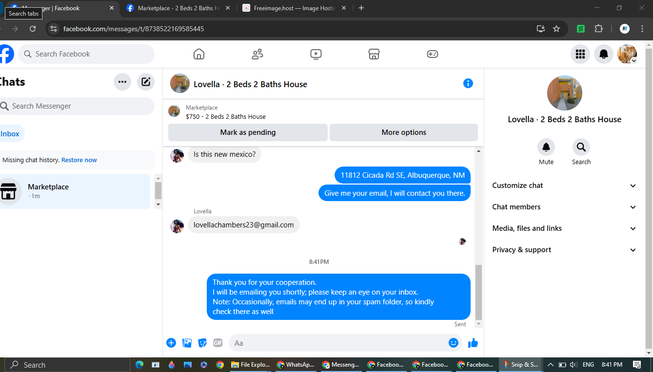The width and height of the screenshot is (653, 372).
Task: Show hidden system tray icons chevron
Action: tap(551, 365)
